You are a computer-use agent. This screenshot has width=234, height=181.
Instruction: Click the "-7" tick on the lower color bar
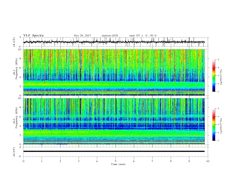click(218, 141)
